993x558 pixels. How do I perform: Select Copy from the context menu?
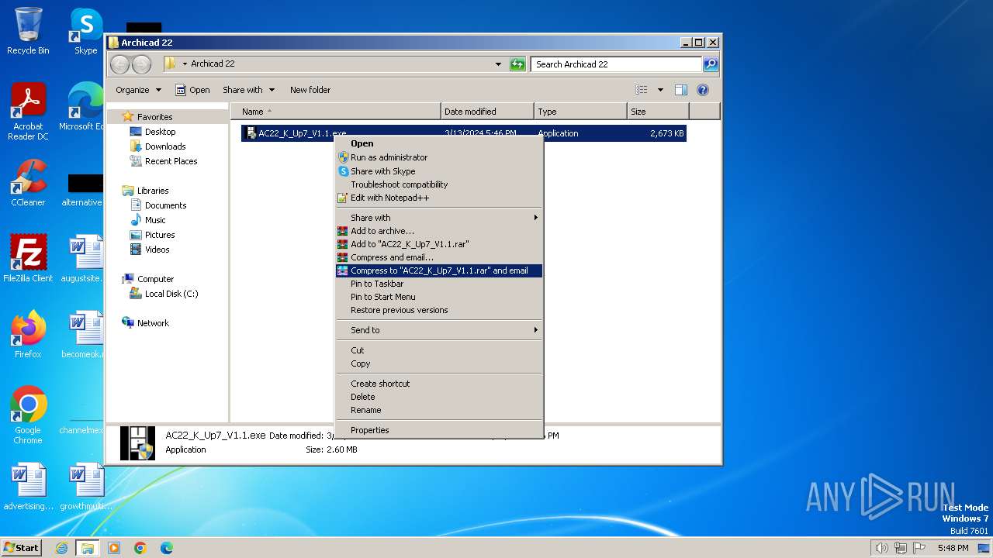[439, 363]
